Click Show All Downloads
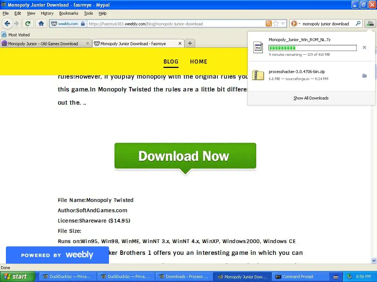The height and width of the screenshot is (282, 377). tap(311, 98)
